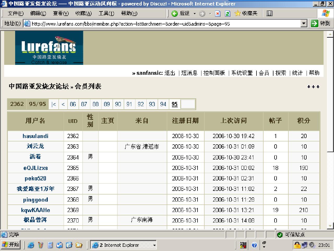Click the folder quick launch icon

(x=79, y=245)
